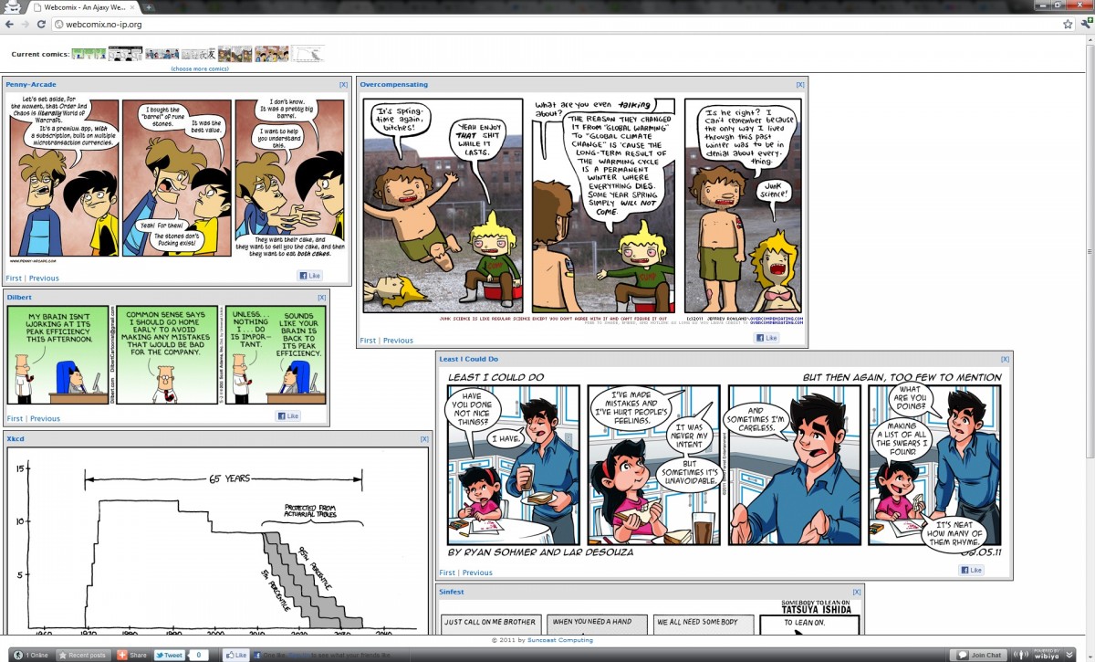Screen dimensions: 1095x662
Task: Like the Least I Could Do comic
Action: tap(973, 569)
